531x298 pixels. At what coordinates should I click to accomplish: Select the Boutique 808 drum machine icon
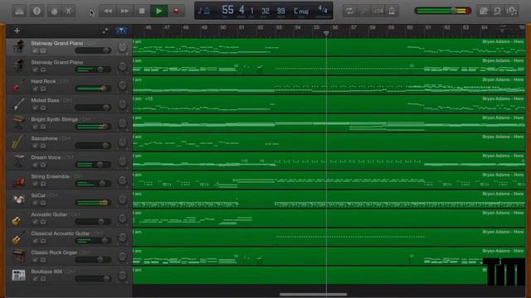point(18,276)
